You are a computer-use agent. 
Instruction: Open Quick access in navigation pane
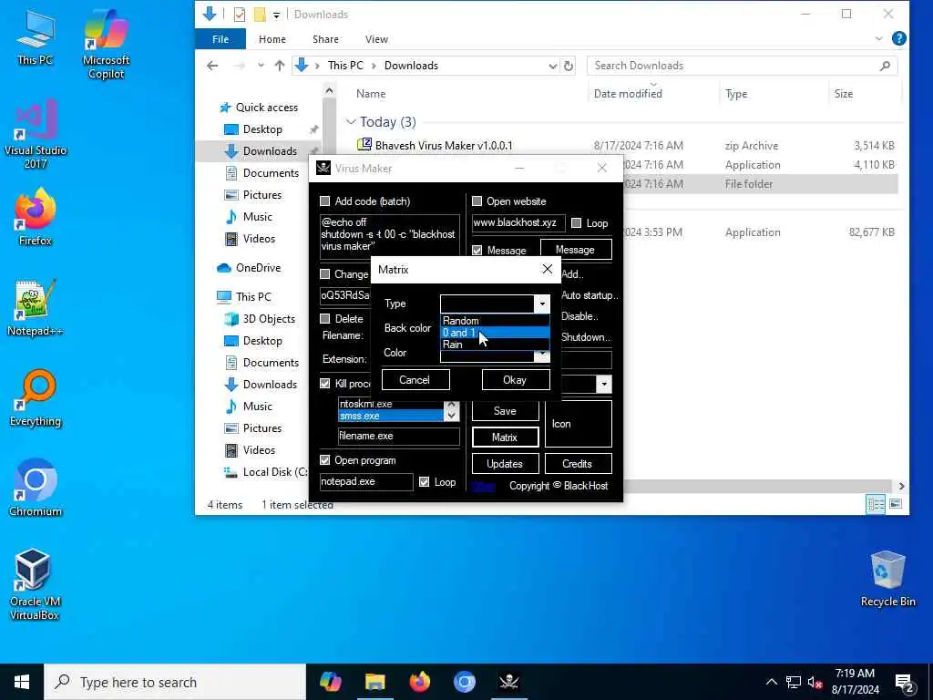[x=267, y=108]
